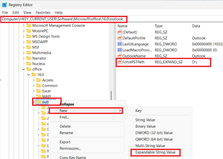Image resolution: width=223 pixels, height=159 pixels.
Task: Click the LoadMacroProvi... DWORD value icon
Action: (x=119, y=50)
